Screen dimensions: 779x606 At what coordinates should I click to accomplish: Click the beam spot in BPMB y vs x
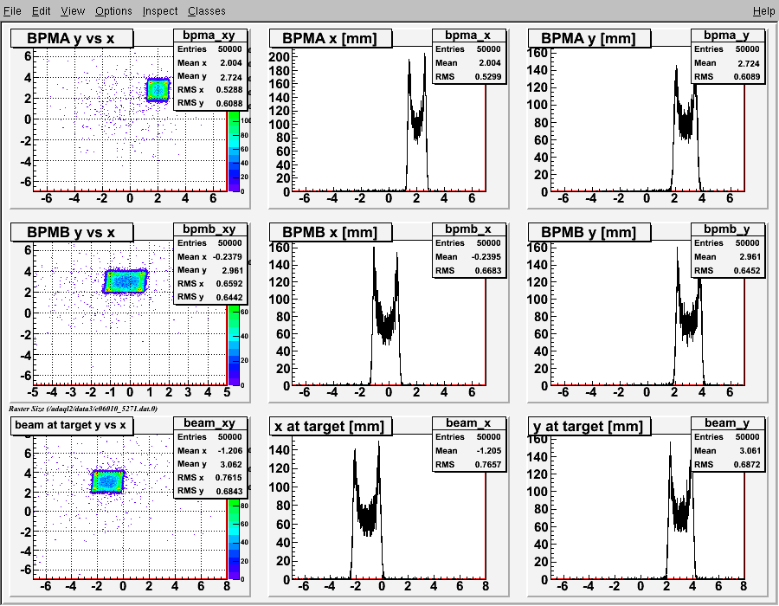[126, 281]
